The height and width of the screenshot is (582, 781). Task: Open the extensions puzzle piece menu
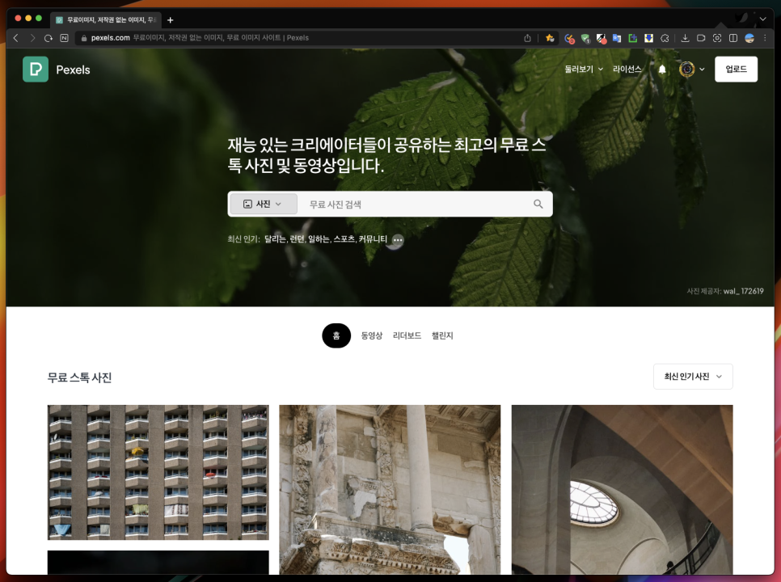click(665, 38)
